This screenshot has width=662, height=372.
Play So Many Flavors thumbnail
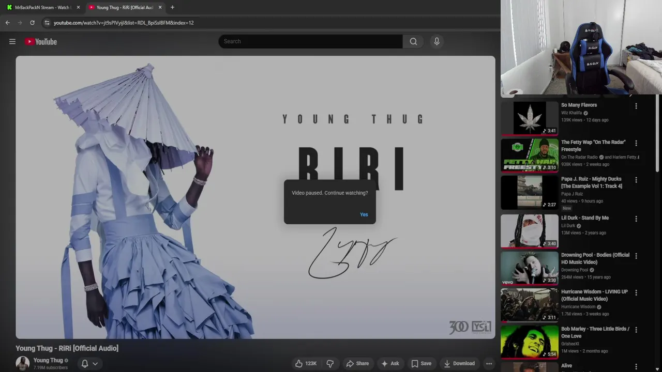(x=530, y=118)
